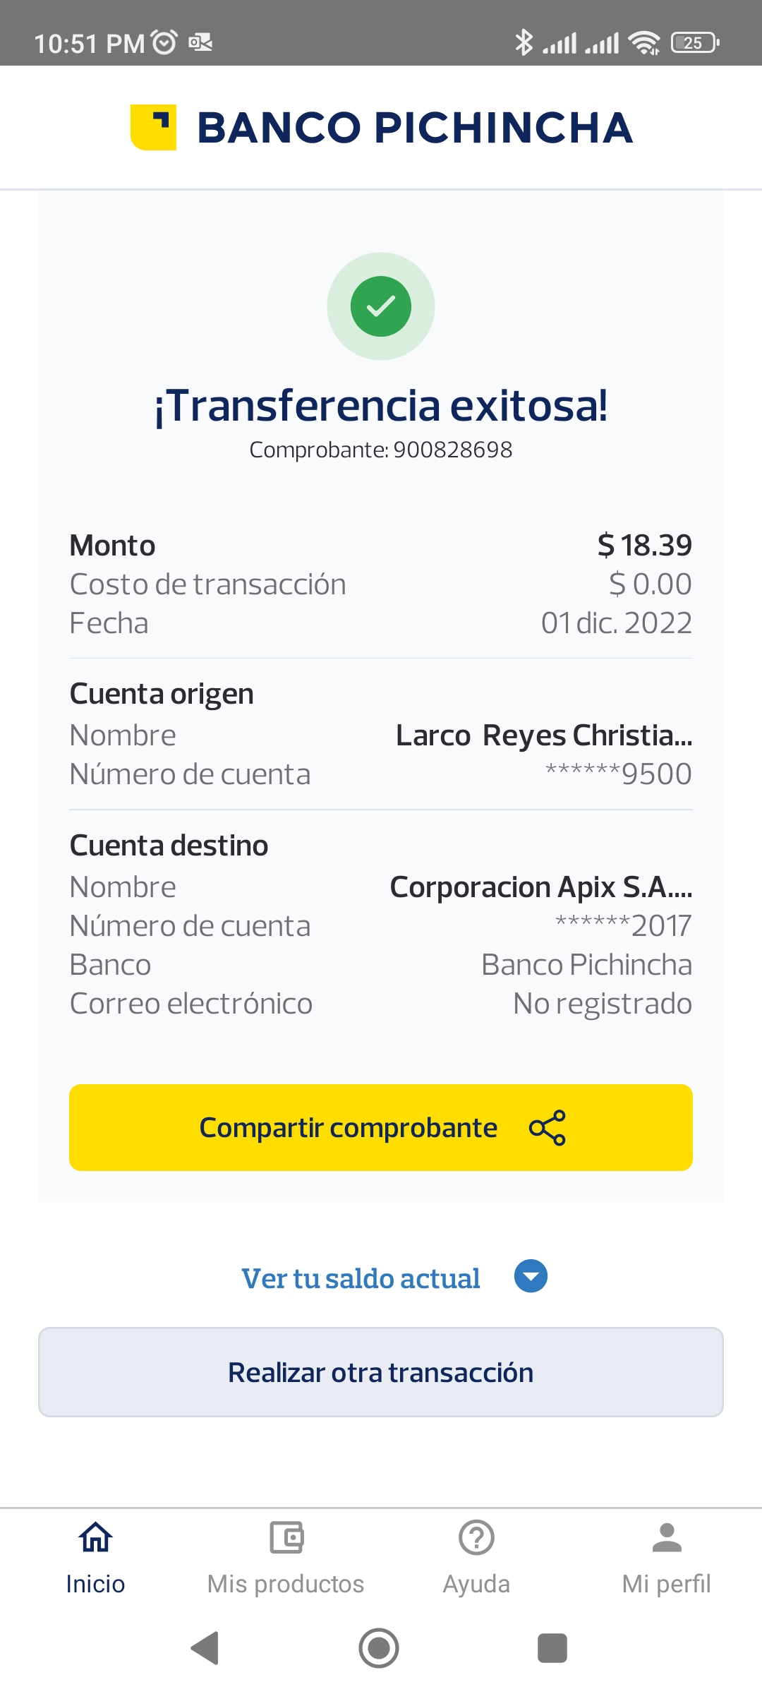
Task: Tap the Wi-Fi status icon
Action: [x=644, y=43]
